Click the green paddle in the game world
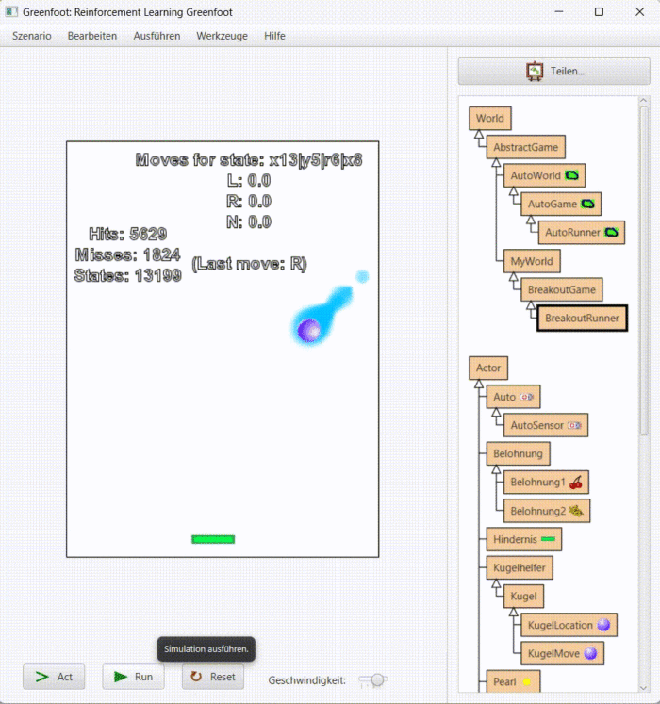 pos(213,539)
